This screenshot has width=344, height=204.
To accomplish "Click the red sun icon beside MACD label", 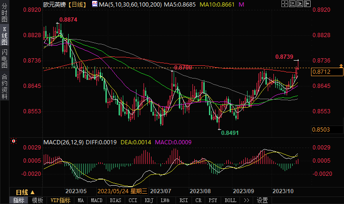I will 13,141.
